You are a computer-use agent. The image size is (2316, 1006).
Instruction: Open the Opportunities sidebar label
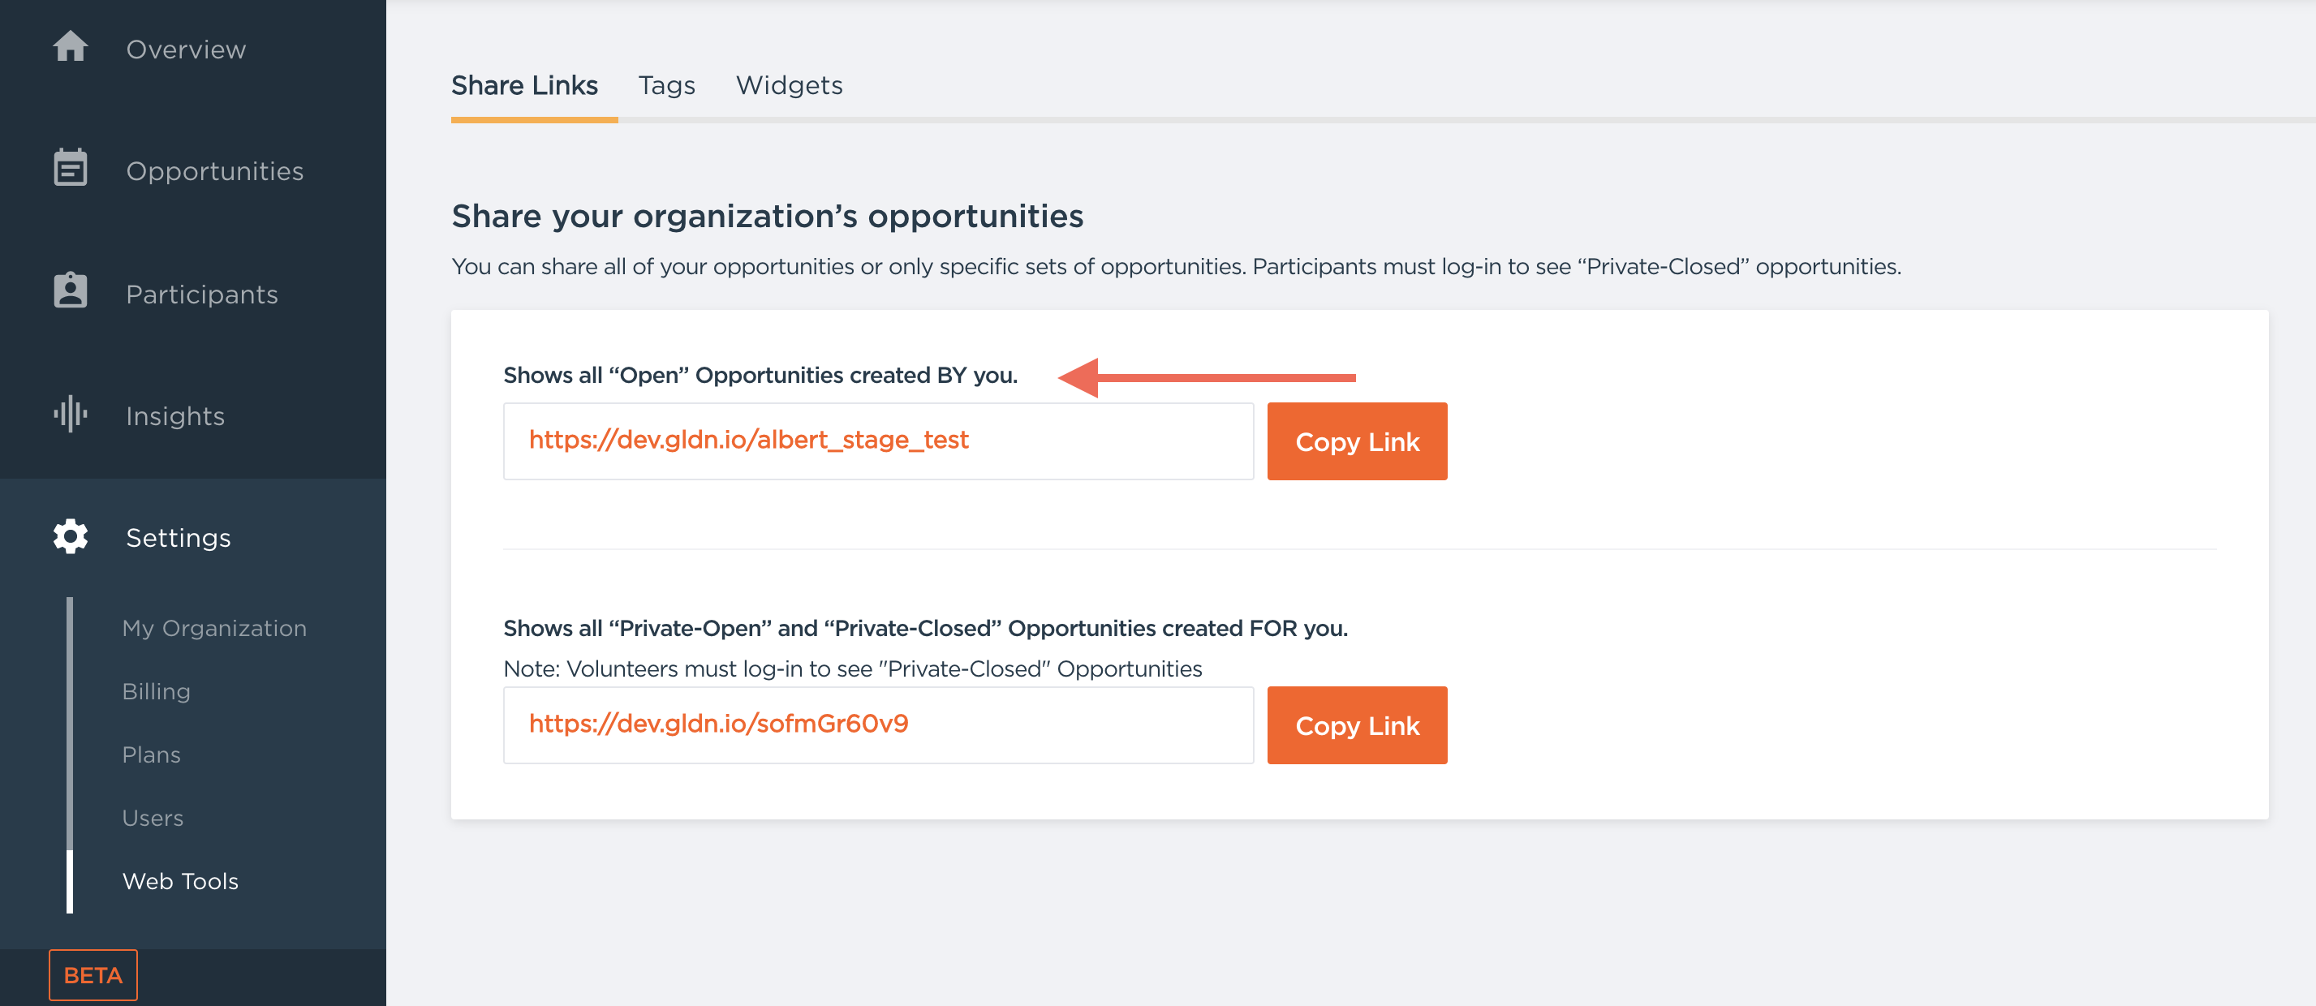[x=215, y=171]
